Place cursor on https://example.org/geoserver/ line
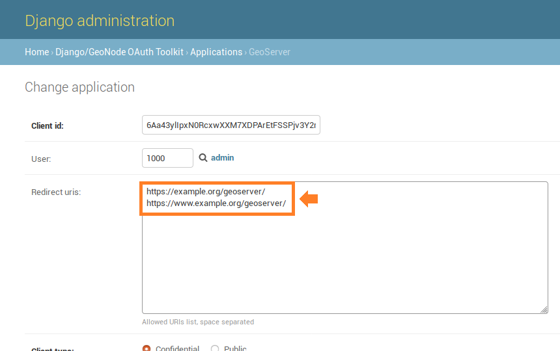The width and height of the screenshot is (560, 351). pos(206,192)
